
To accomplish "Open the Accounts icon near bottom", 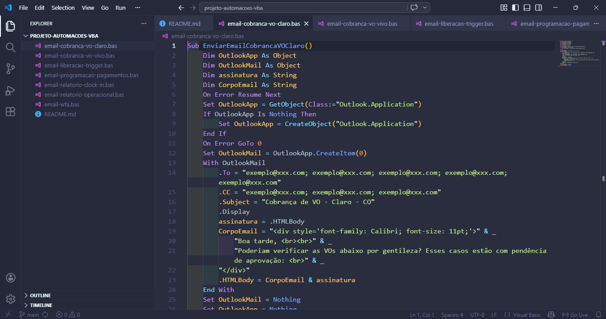I will (10, 277).
